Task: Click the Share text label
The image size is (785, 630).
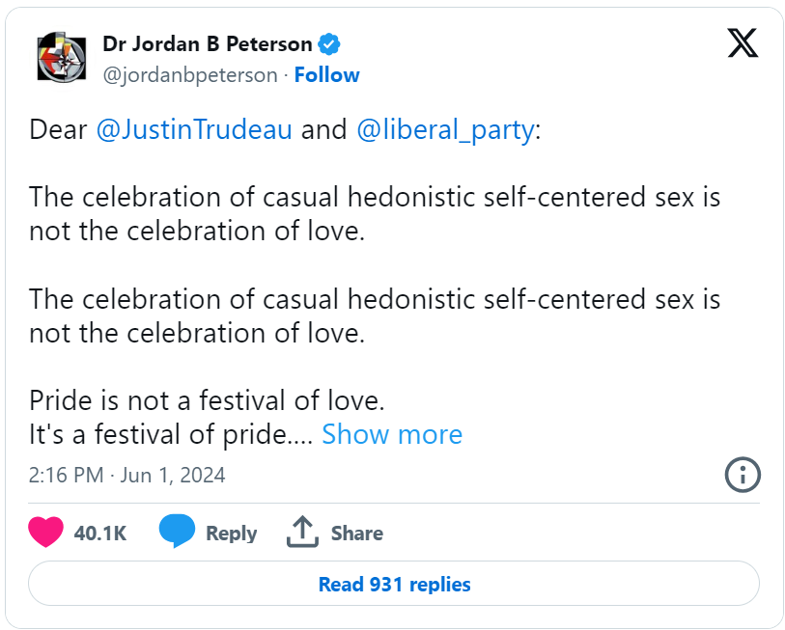Action: (x=357, y=533)
